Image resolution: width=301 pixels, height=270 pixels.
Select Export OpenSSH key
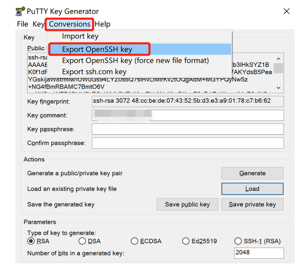coord(96,49)
